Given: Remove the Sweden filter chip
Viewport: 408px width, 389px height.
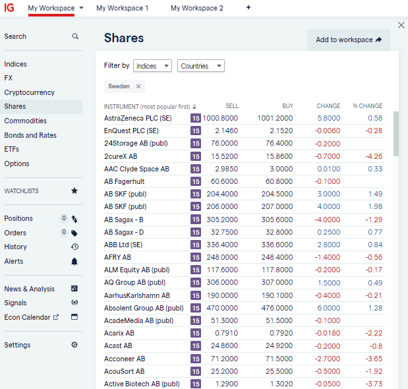Looking at the screenshot, I should tap(138, 86).
